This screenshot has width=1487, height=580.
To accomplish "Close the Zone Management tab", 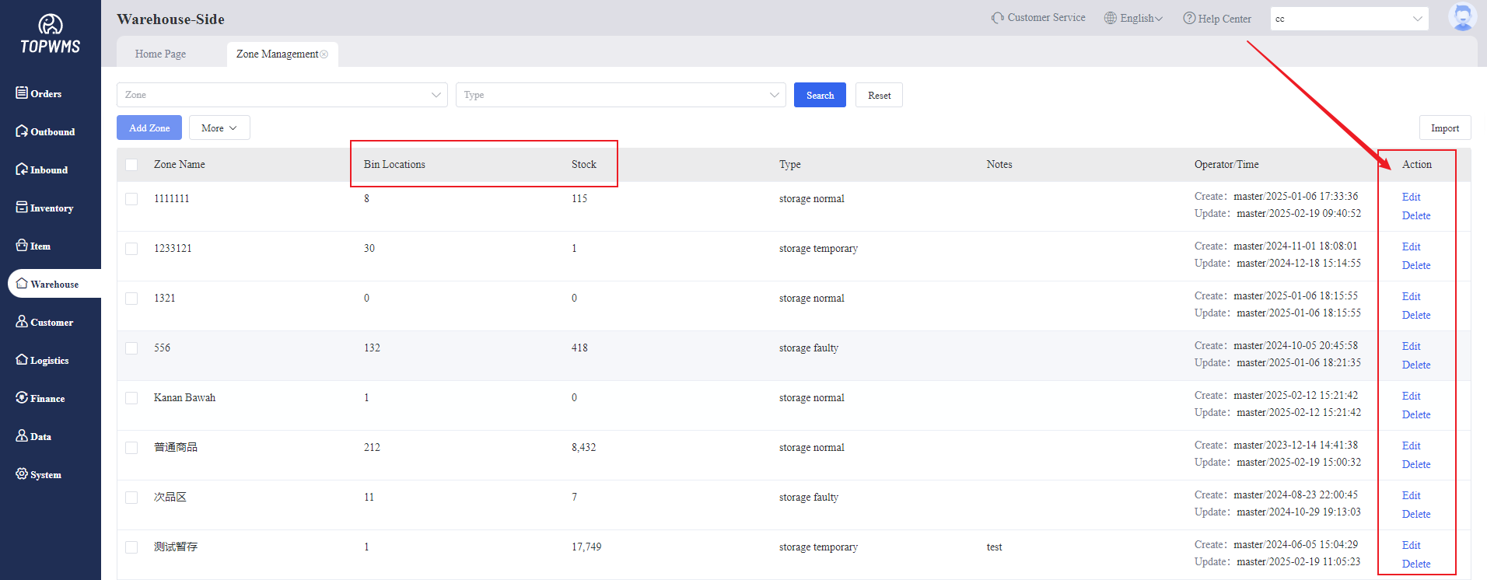I will (324, 54).
